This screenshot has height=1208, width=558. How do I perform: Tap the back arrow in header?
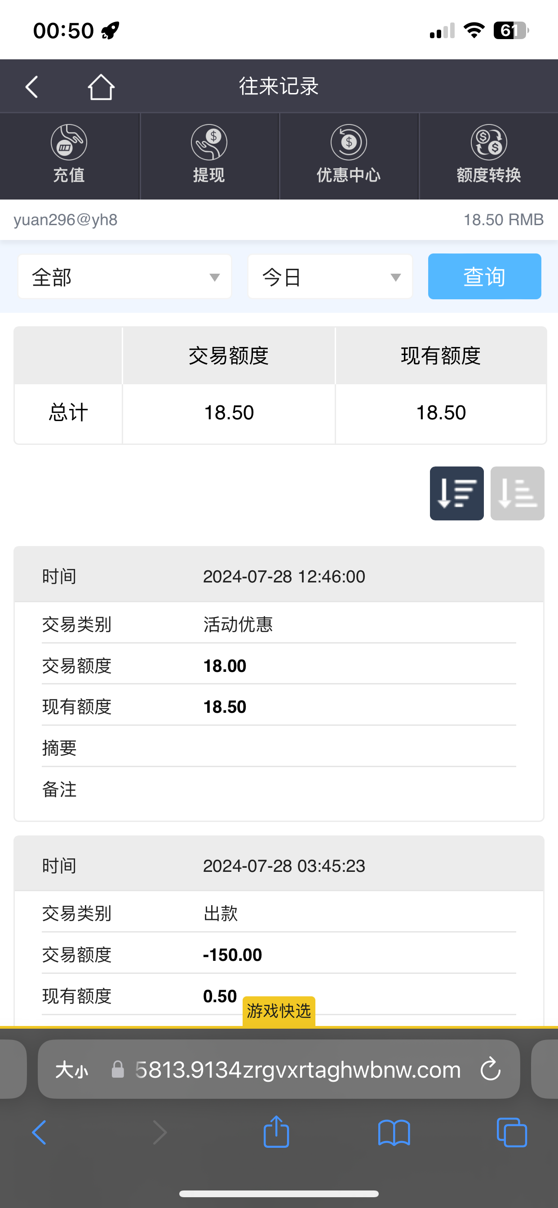tap(32, 87)
